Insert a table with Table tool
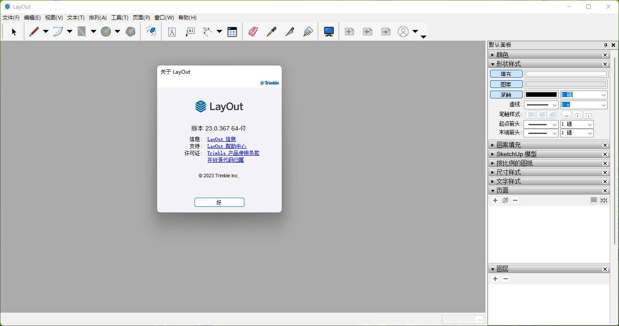The width and height of the screenshot is (619, 326). (x=232, y=32)
